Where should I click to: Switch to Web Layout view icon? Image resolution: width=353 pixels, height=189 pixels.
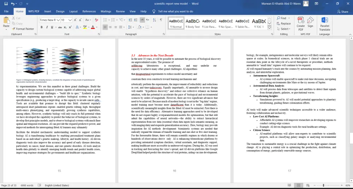tap(307, 185)
